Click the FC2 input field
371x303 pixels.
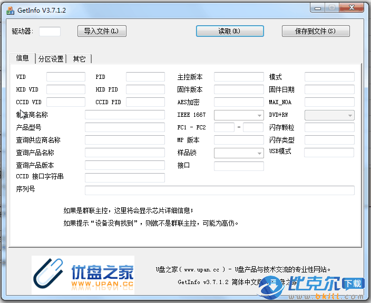pyautogui.click(x=253, y=127)
